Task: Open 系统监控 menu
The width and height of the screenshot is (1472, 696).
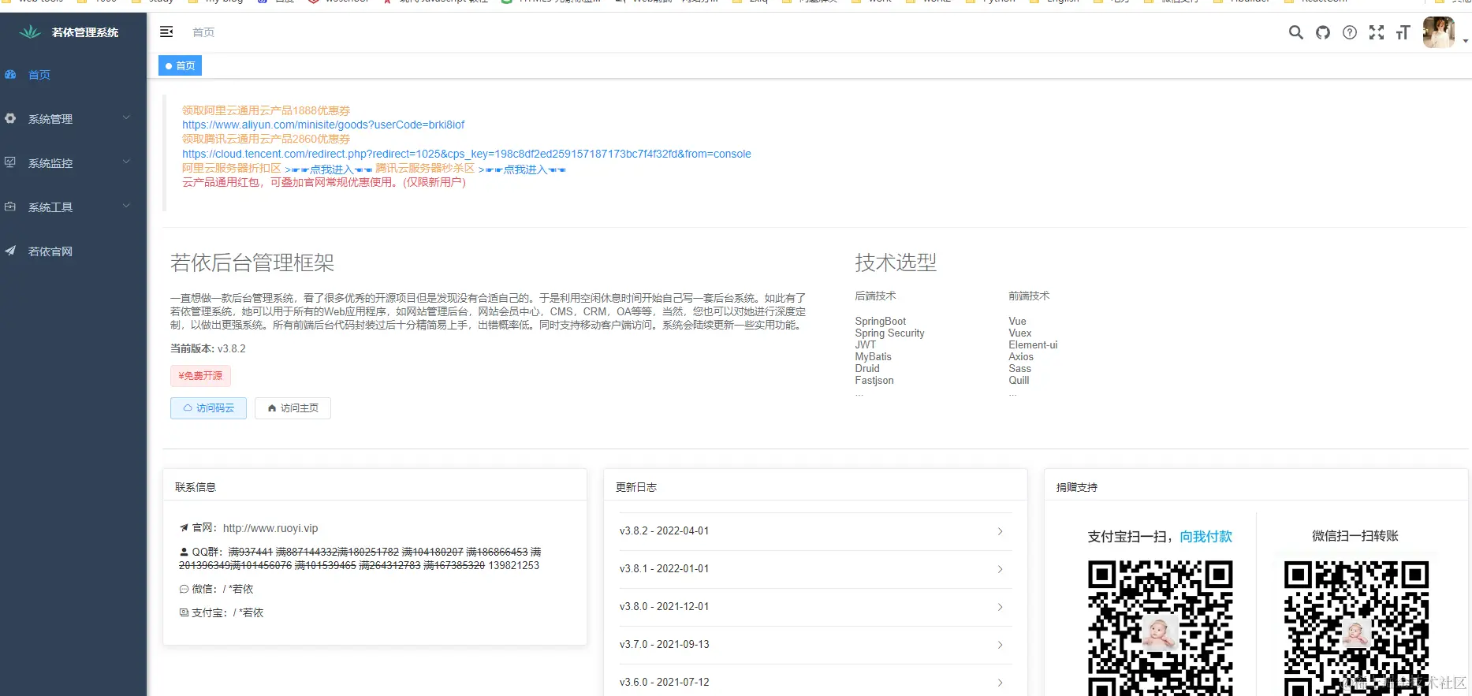Action: 73,163
